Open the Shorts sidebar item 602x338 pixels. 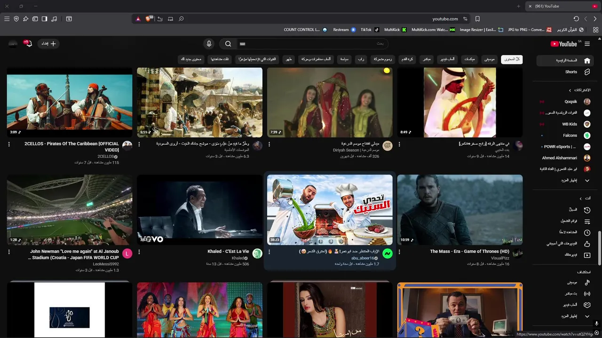pos(564,72)
